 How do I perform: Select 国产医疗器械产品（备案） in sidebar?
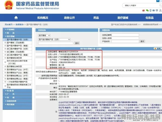pyautogui.click(x=17, y=46)
